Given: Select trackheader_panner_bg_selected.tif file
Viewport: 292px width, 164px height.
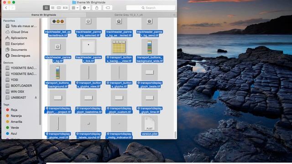Looking at the screenshot, I should tap(89, 27).
